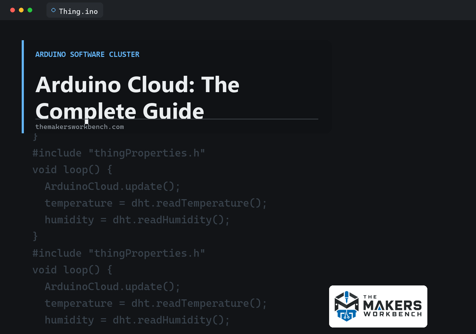Click the "ARDUINO SOFTWARE CLUSTER" label
Screen dimensions: 476x334
(87, 54)
